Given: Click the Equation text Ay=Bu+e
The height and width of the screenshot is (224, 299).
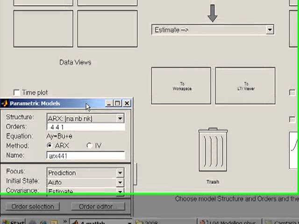Looking at the screenshot, I should click(x=59, y=136).
